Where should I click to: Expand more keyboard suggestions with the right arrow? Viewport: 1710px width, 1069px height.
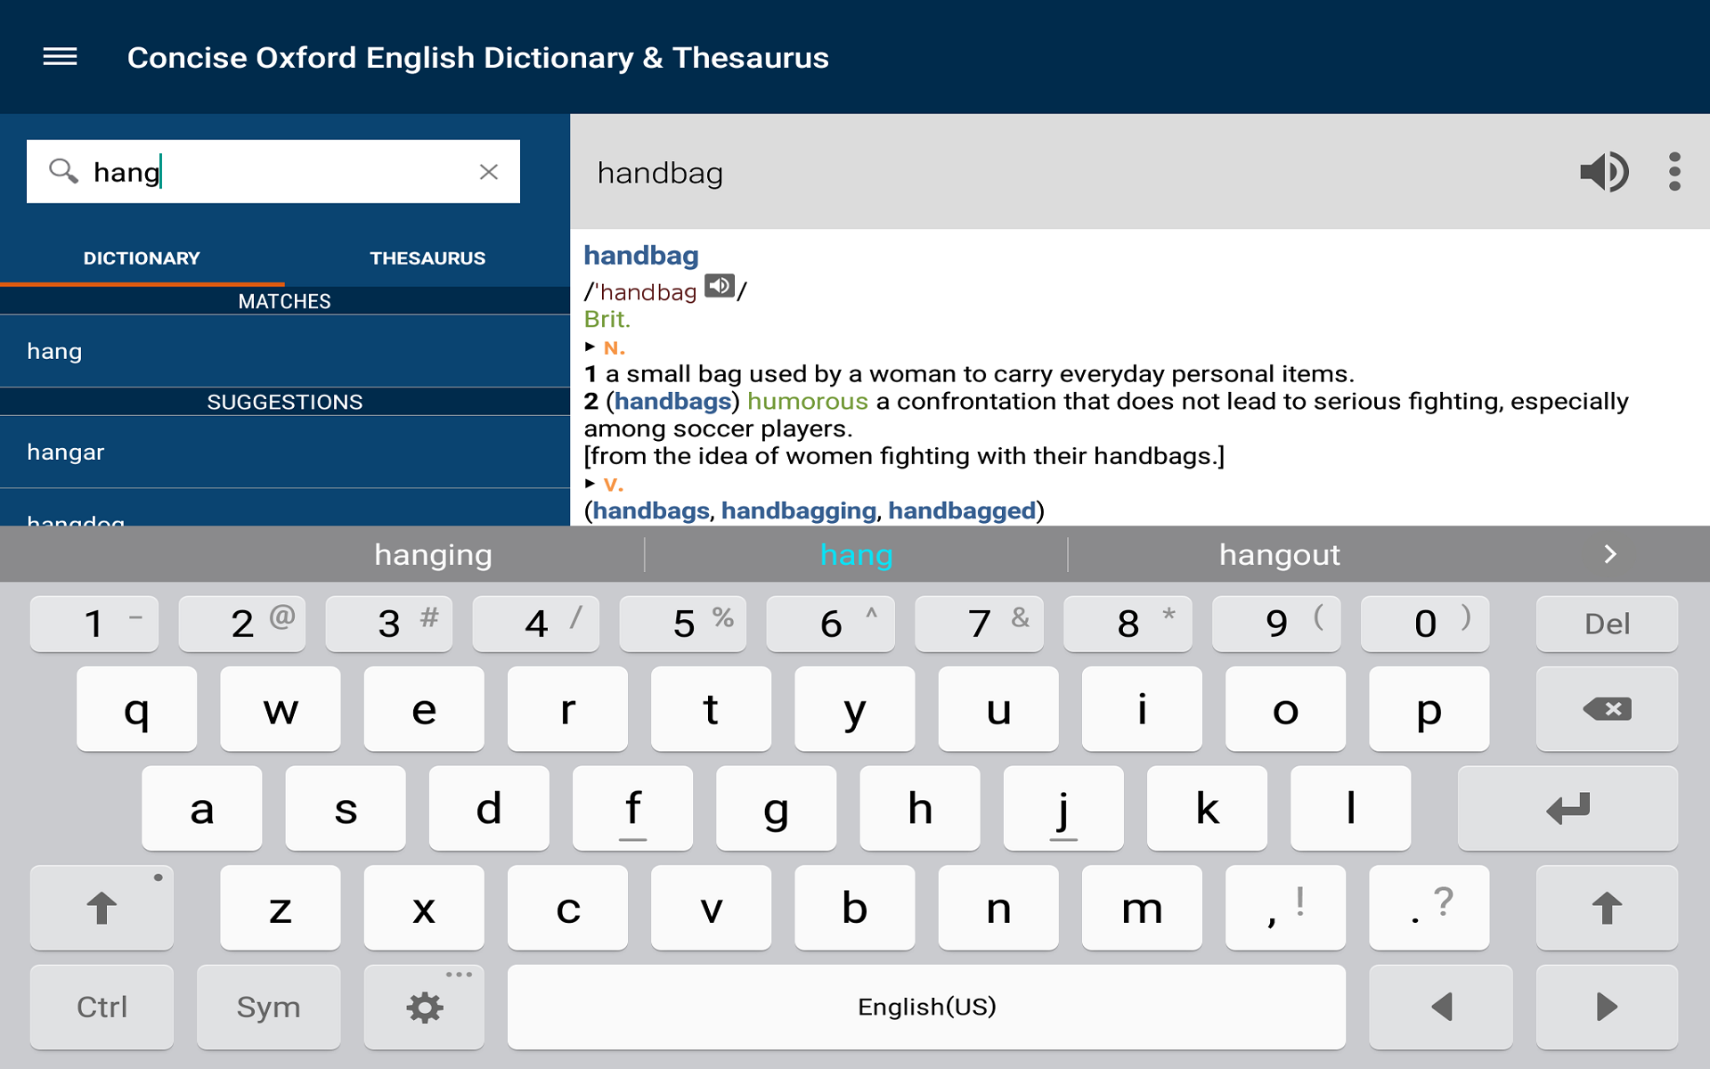(1609, 553)
